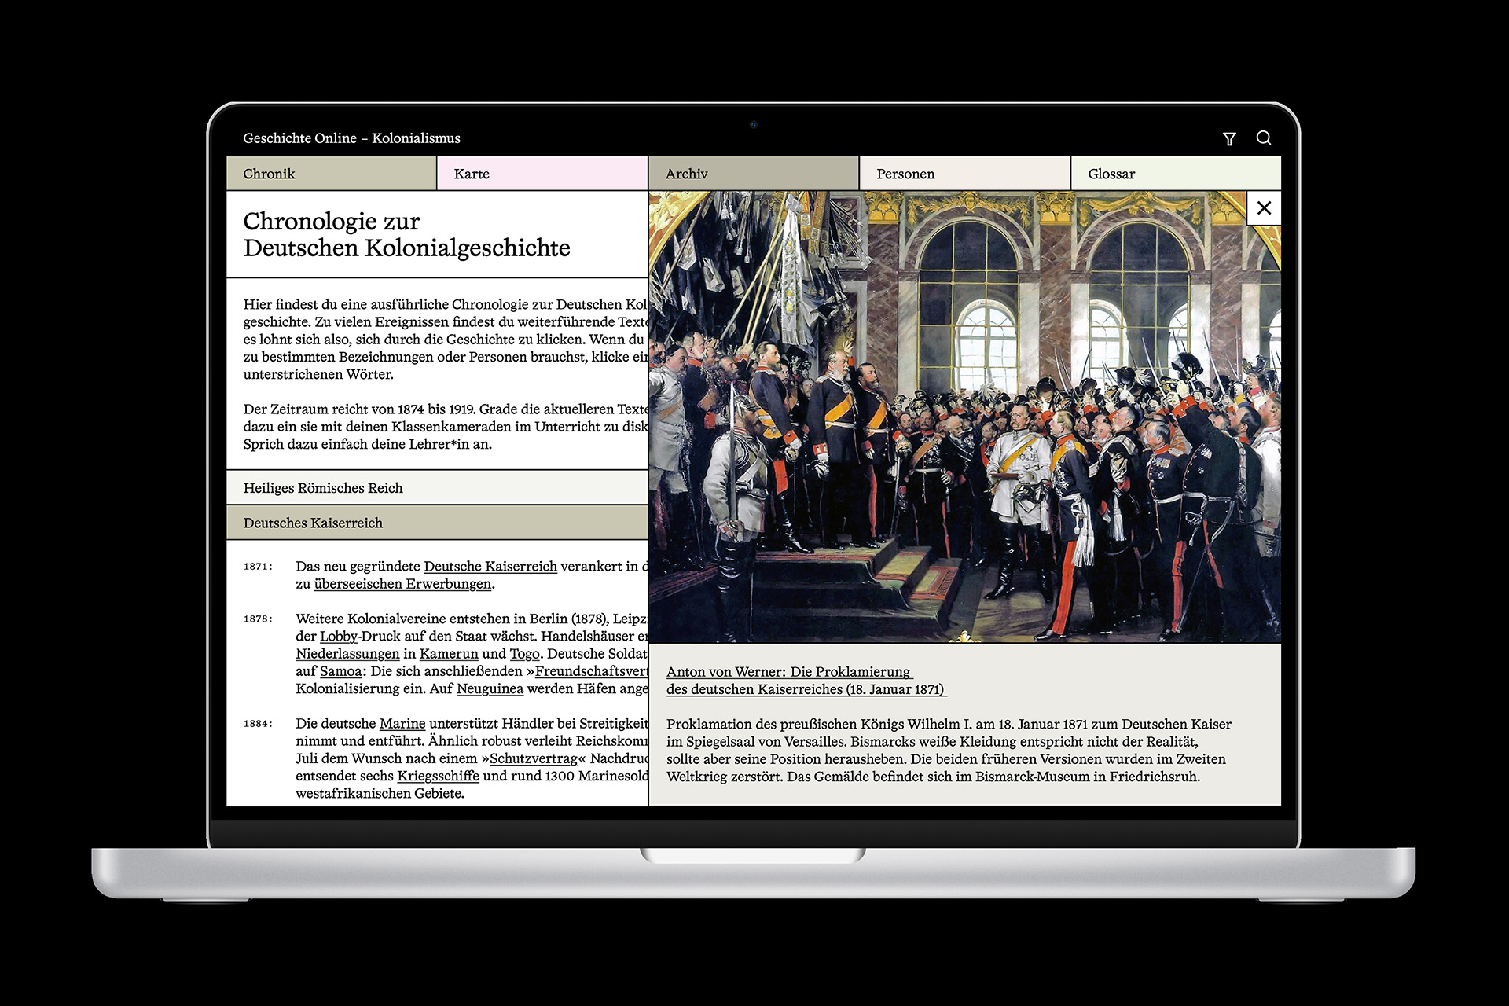This screenshot has width=1509, height=1006.
Task: Expand the Heiliges Römisches Reich section
Action: pos(437,488)
